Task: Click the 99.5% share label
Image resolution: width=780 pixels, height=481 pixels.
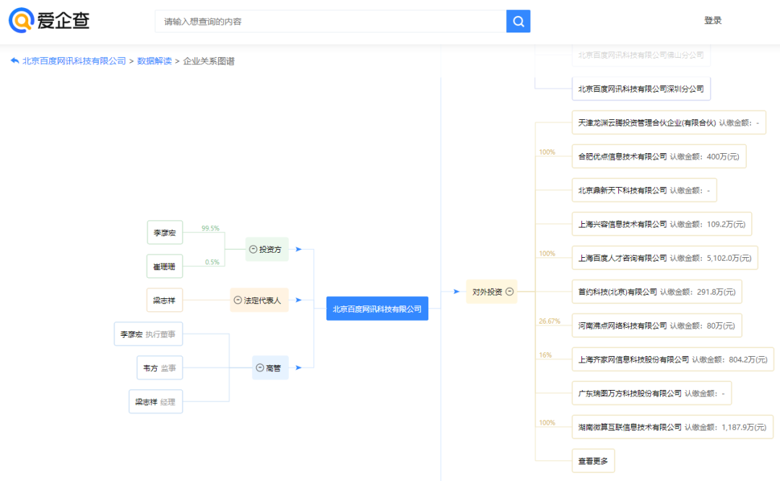Action: [210, 227]
